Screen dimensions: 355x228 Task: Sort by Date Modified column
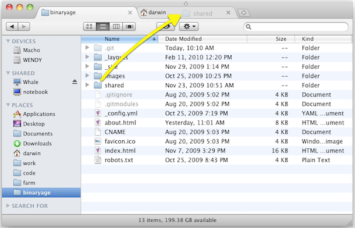pyautogui.click(x=203, y=39)
